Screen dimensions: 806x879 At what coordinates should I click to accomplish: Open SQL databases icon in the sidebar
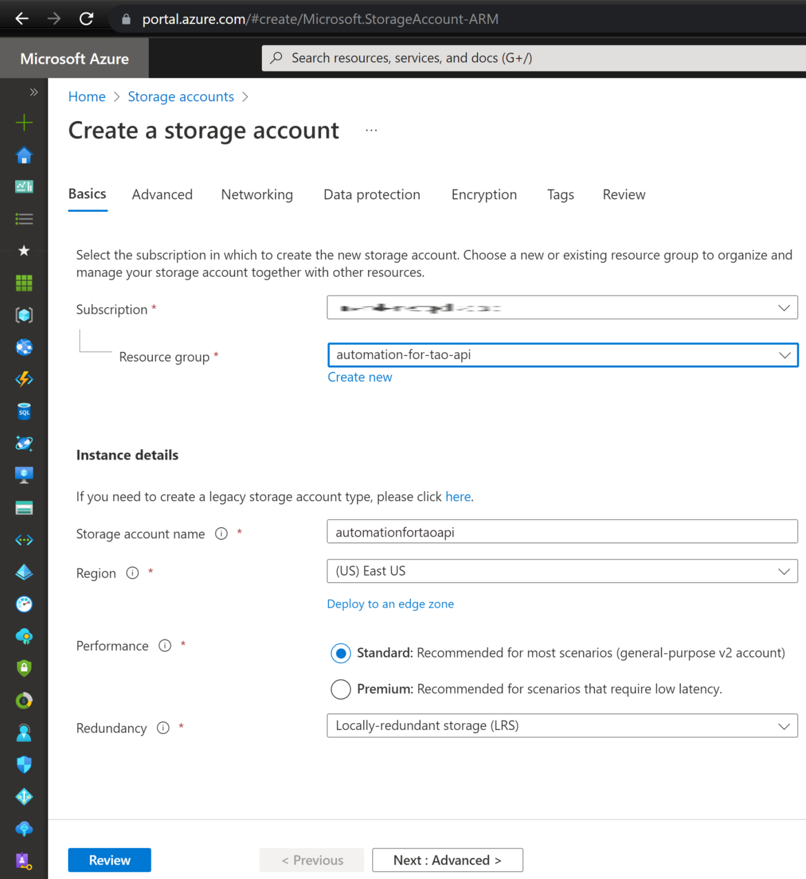coord(24,412)
